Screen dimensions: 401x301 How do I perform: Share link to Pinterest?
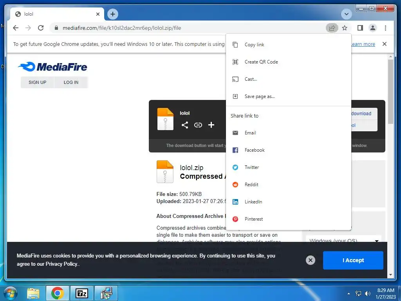point(289,219)
